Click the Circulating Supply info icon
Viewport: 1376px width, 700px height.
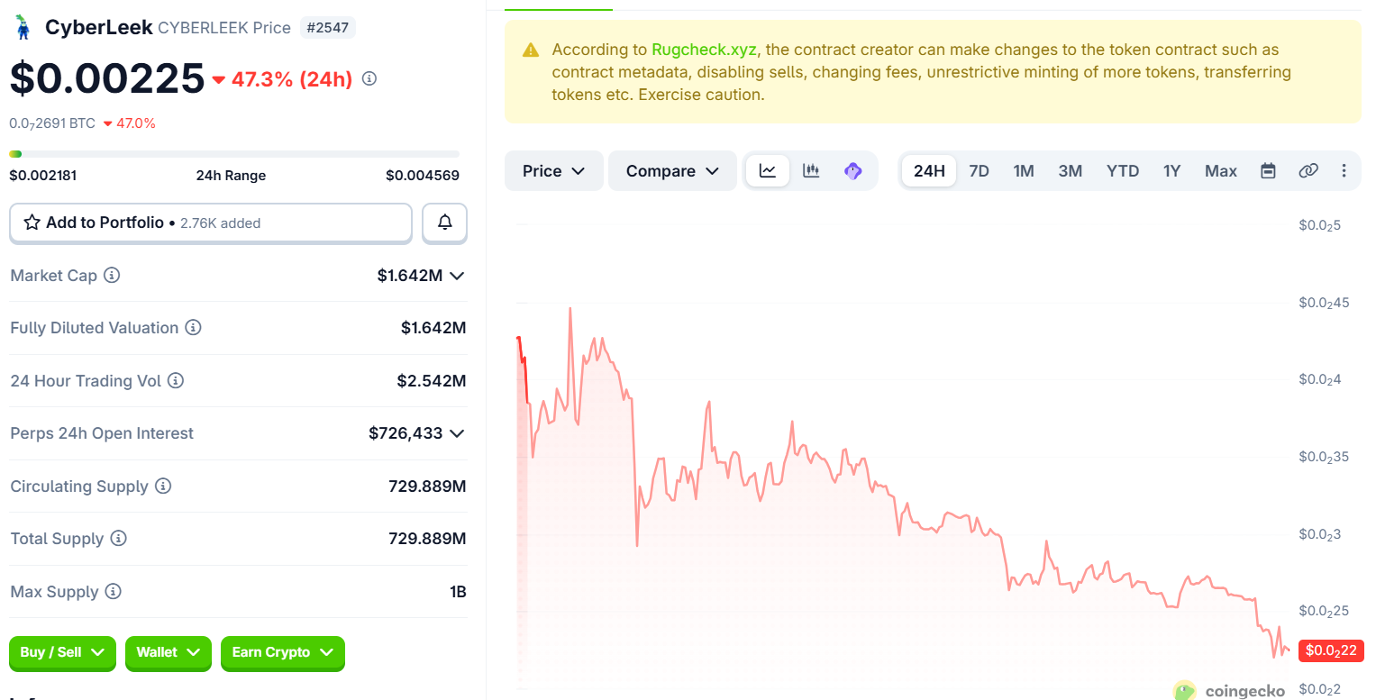[x=163, y=486]
